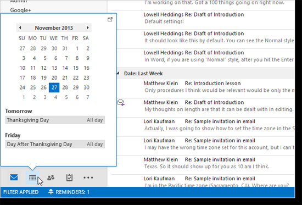This screenshot has height=205, width=302.
Task: Open Lowell Heddings email with 'Default settings:' preview
Action: click(x=205, y=18)
